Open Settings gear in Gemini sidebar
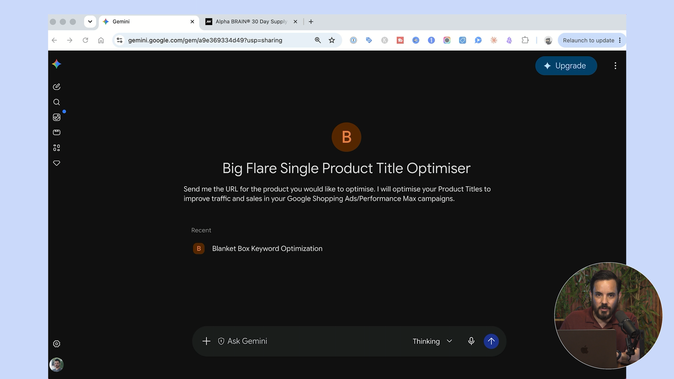674x379 pixels. 57,344
